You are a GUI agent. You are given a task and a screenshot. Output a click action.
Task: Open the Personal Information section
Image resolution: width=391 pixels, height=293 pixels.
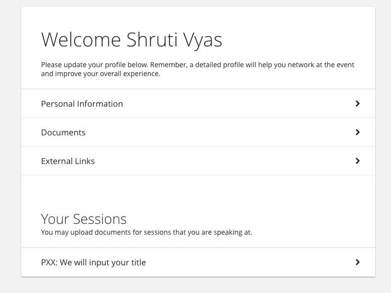[x=198, y=104]
